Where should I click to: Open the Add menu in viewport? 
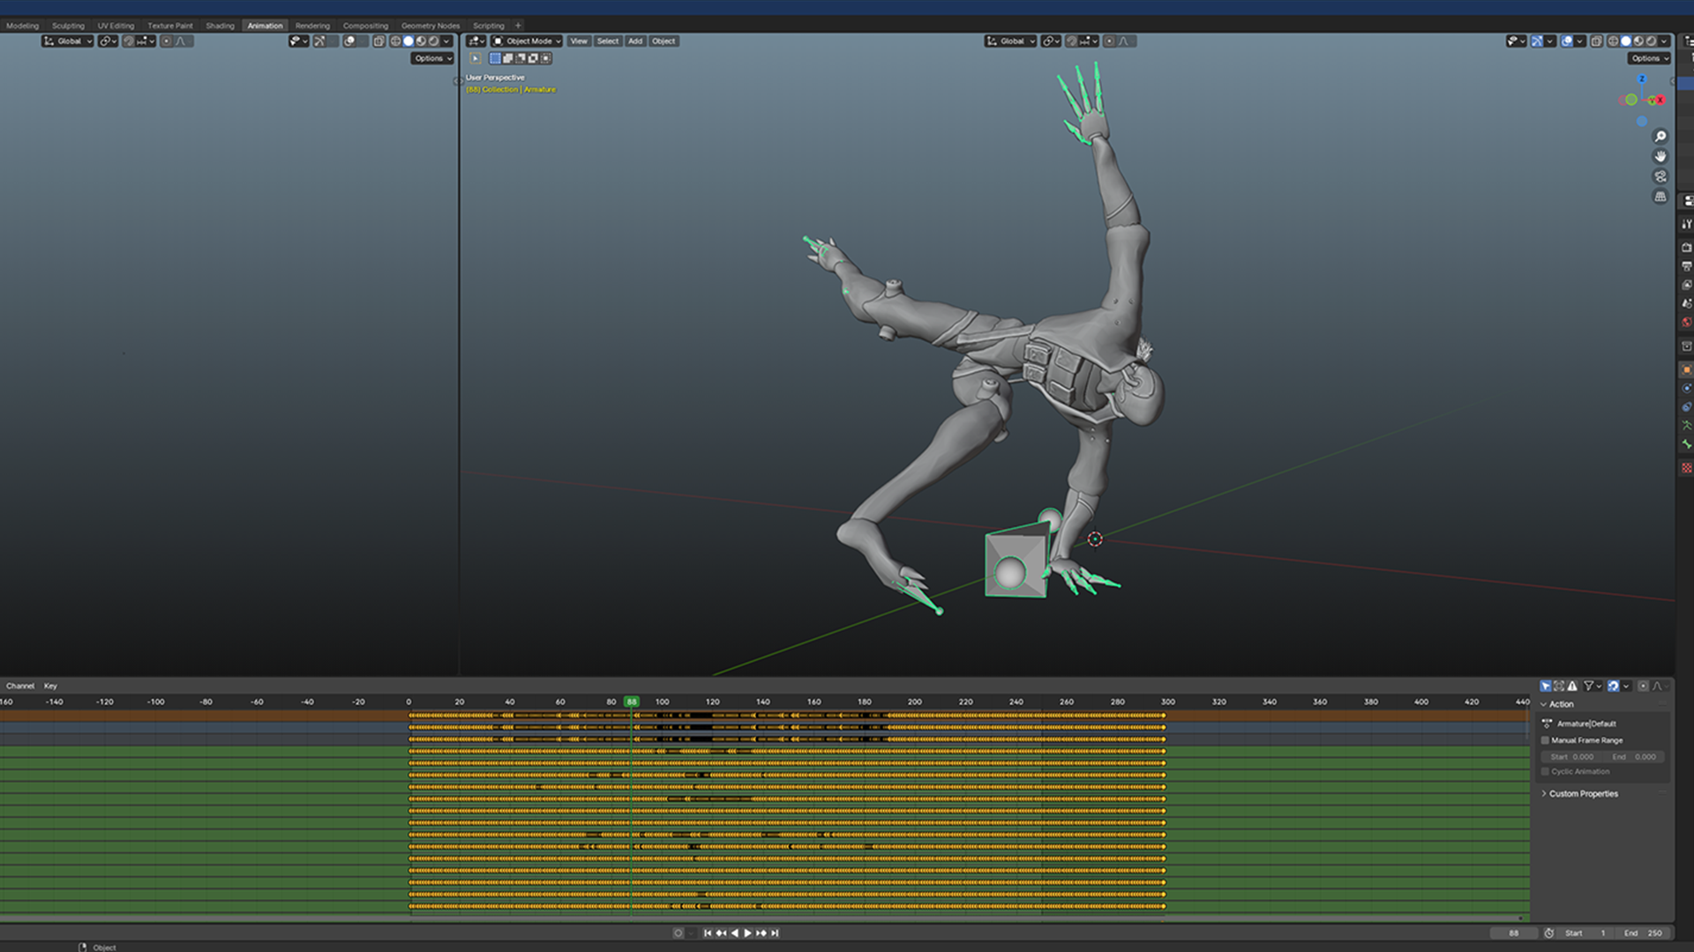click(x=635, y=41)
